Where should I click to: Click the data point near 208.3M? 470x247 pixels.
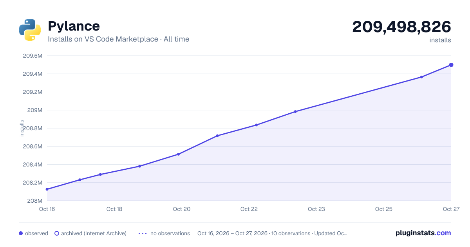click(x=100, y=174)
